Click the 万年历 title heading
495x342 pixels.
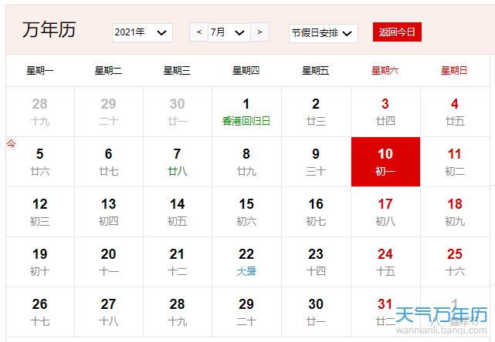[x=49, y=30]
